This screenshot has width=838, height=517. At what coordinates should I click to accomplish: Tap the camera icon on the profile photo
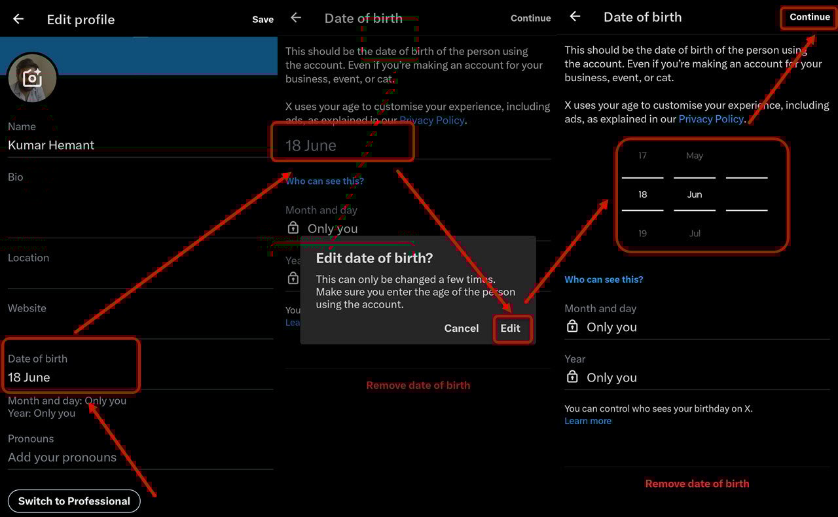point(32,79)
